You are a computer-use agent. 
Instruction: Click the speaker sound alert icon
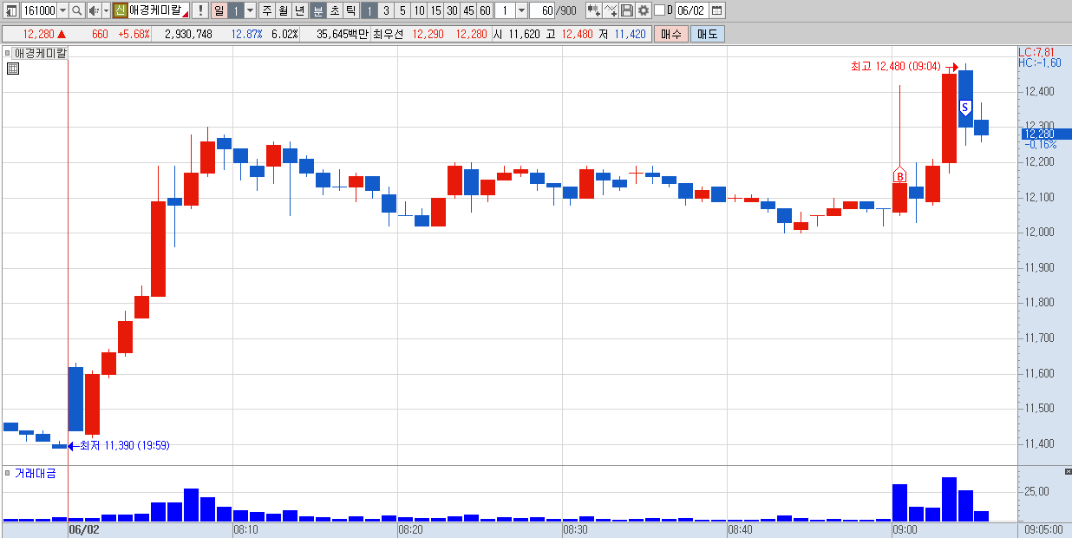tap(94, 10)
